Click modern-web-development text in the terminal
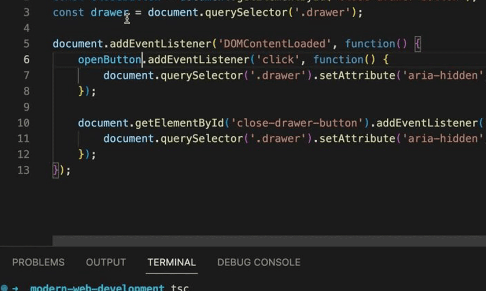Image resolution: width=486 pixels, height=291 pixels. point(97,287)
